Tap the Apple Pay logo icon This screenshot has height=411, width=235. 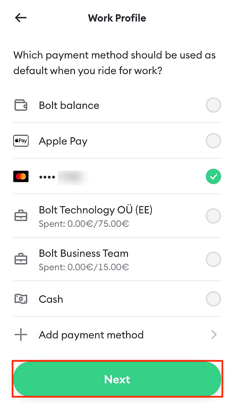click(21, 141)
